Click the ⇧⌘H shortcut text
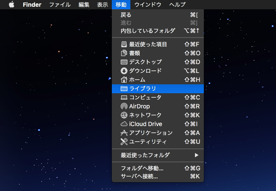Image resolution: width=276 pixels, height=191 pixels. point(192,80)
